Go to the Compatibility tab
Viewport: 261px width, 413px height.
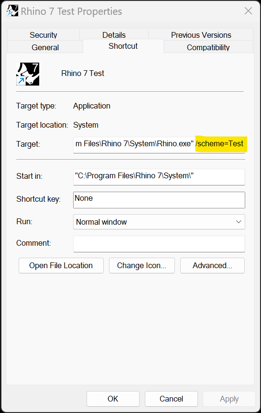(x=208, y=47)
